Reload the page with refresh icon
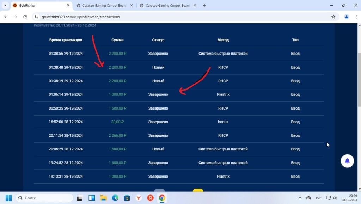361x204 pixels. pos(25,17)
